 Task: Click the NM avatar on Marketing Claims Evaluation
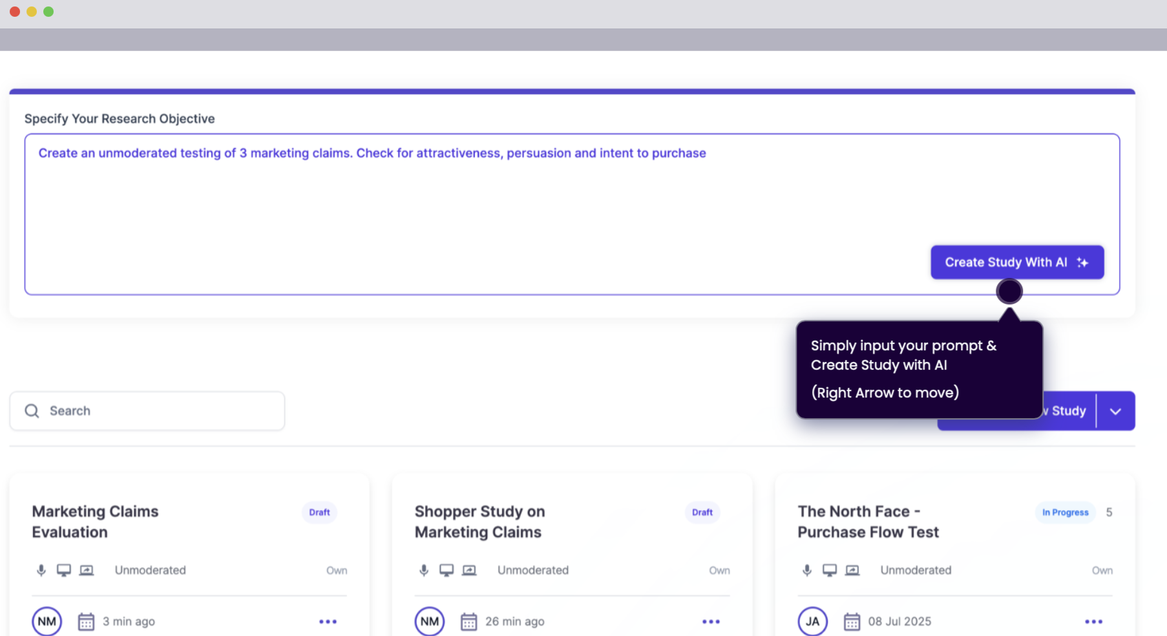point(47,622)
